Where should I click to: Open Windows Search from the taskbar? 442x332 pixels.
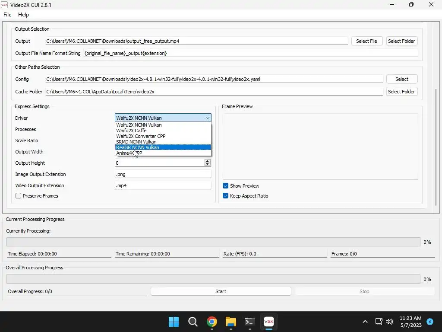(193, 322)
